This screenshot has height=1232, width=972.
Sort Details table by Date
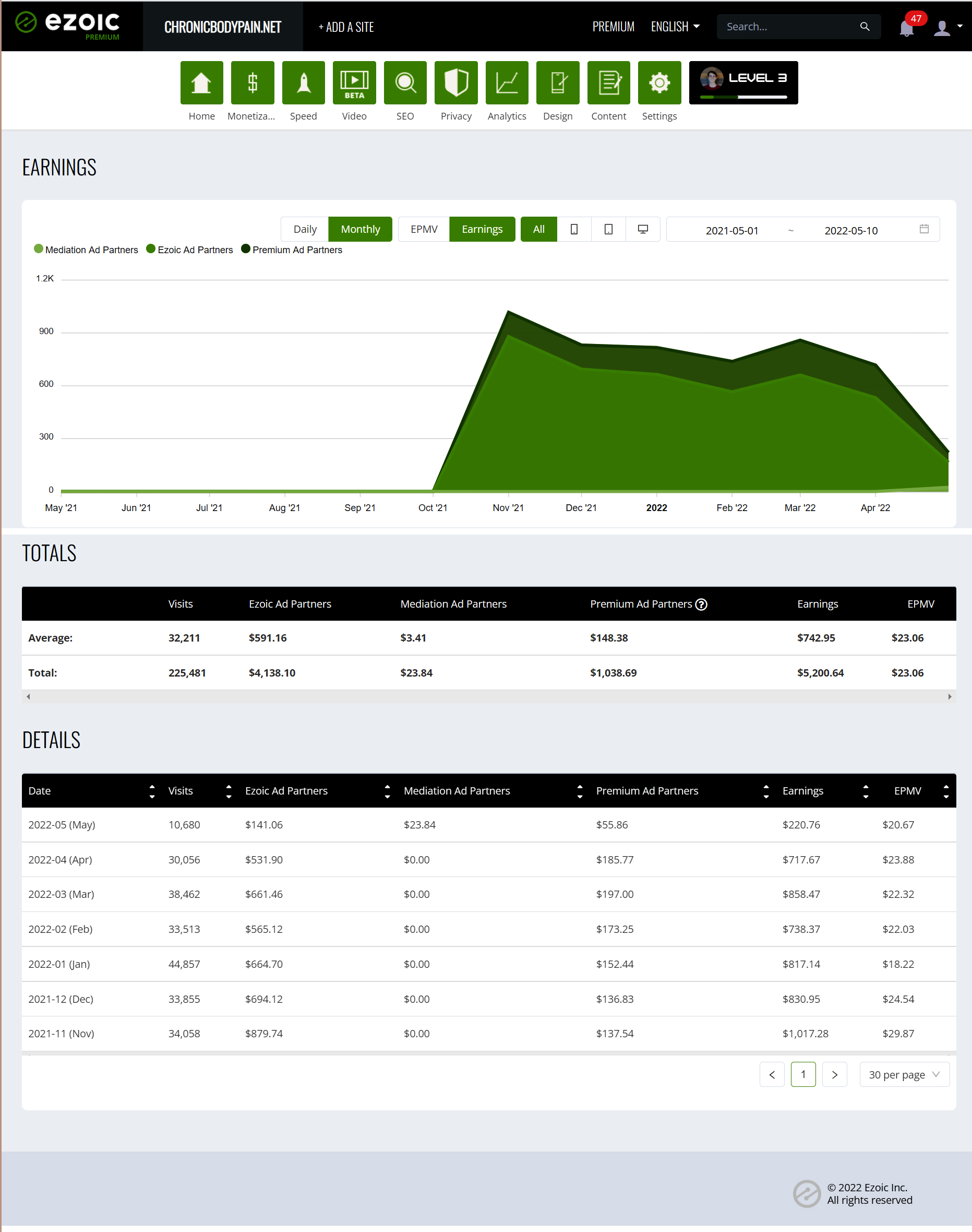tap(152, 791)
